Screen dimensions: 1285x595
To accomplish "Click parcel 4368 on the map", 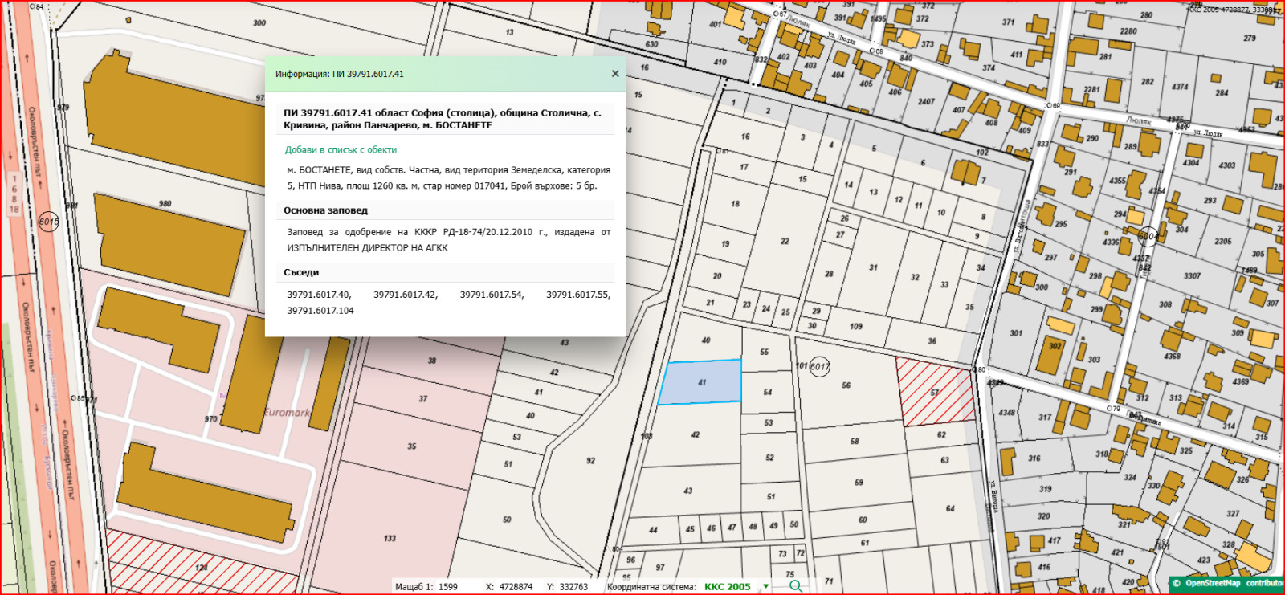I will 1173,356.
